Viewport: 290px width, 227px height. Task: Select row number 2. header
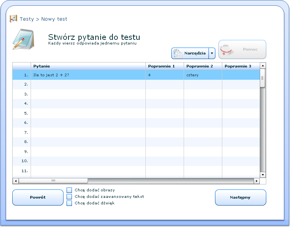22,84
